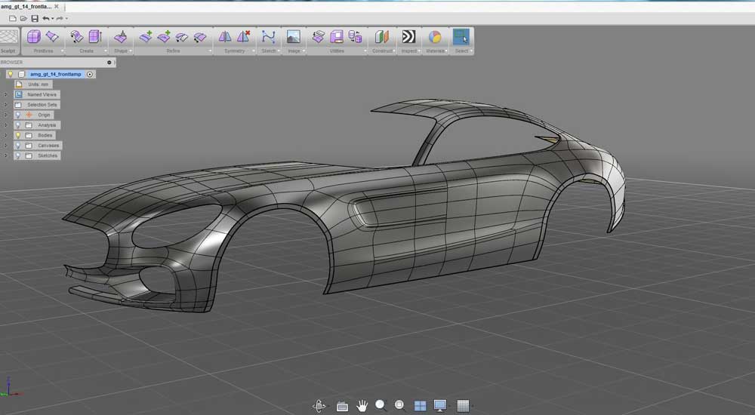Image resolution: width=755 pixels, height=415 pixels.
Task: Choose the Sweep create tool
Action: pyautogui.click(x=76, y=36)
